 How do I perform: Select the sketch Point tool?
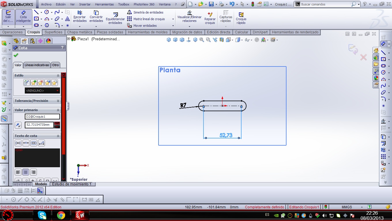pyautogui.click(x=67, y=25)
